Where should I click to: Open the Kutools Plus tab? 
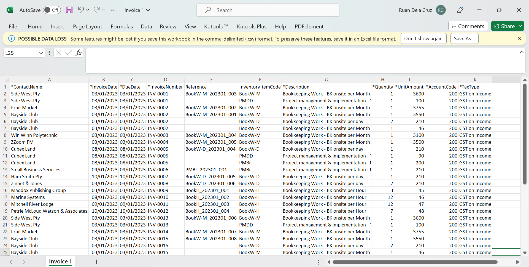point(252,26)
